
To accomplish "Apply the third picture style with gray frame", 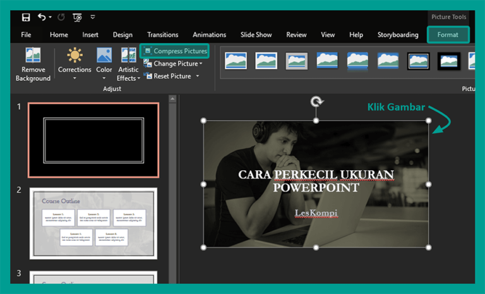I will (x=296, y=61).
